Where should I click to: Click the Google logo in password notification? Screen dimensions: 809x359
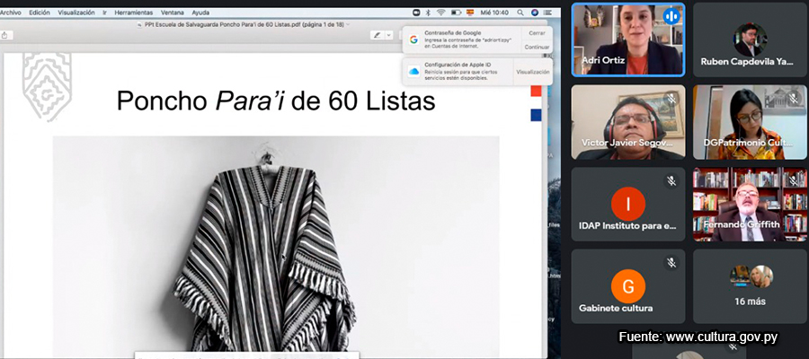tap(413, 39)
